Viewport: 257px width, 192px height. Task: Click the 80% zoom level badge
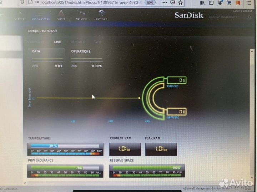(x=150, y=3)
